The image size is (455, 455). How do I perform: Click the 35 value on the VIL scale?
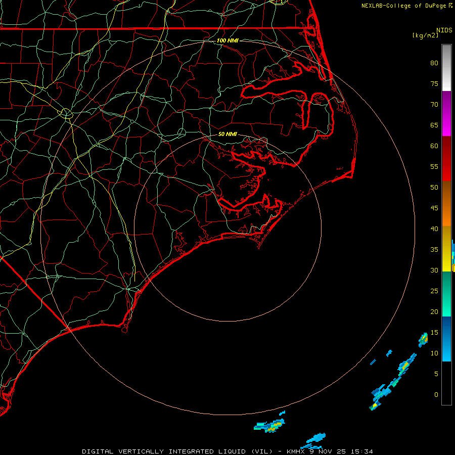(434, 250)
